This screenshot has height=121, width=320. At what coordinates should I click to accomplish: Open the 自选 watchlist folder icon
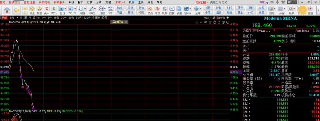(61, 8)
